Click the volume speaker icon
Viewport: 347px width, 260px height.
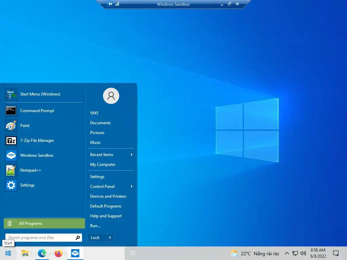coord(303,253)
